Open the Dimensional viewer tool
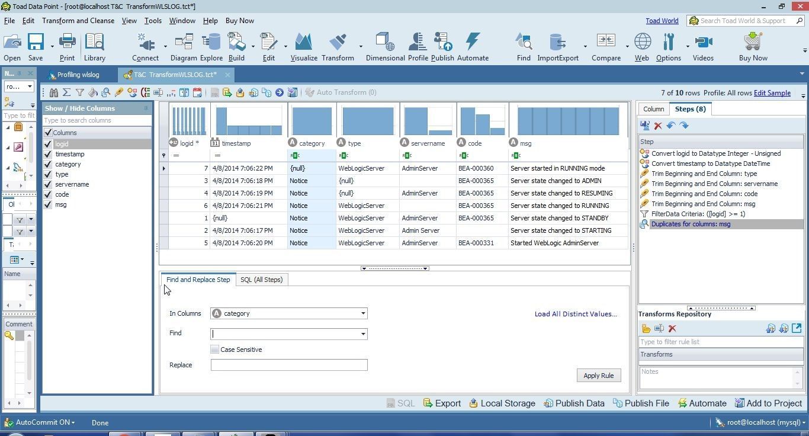This screenshot has width=809, height=436. click(x=385, y=47)
